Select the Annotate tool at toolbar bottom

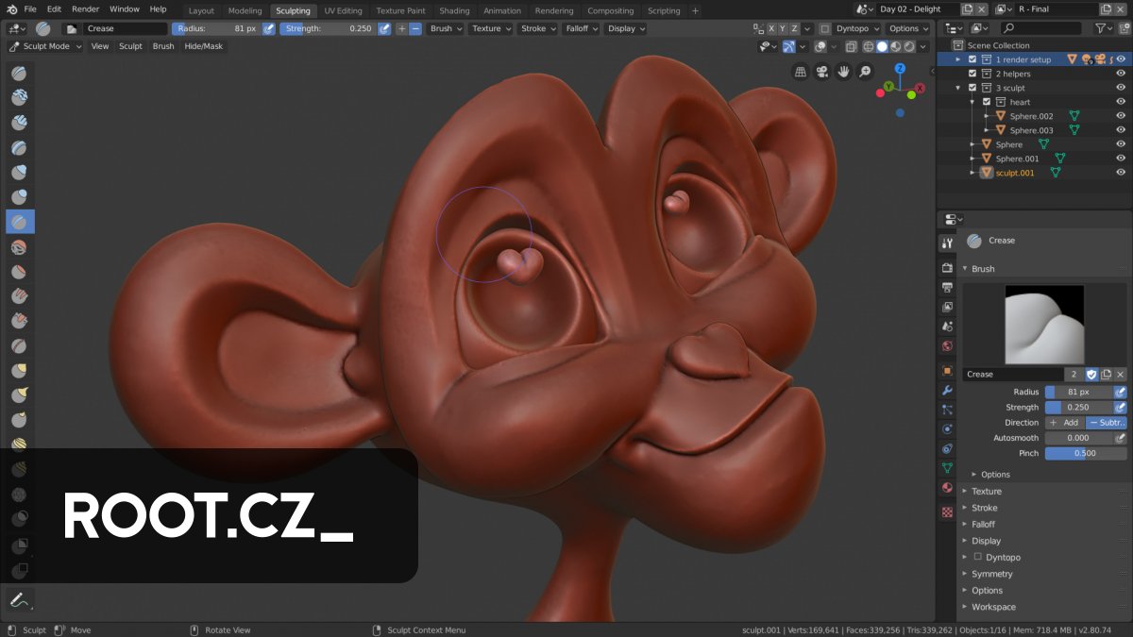pos(18,598)
